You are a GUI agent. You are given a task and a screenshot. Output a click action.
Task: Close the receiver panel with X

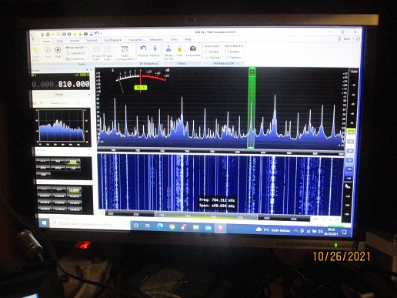coord(91,69)
